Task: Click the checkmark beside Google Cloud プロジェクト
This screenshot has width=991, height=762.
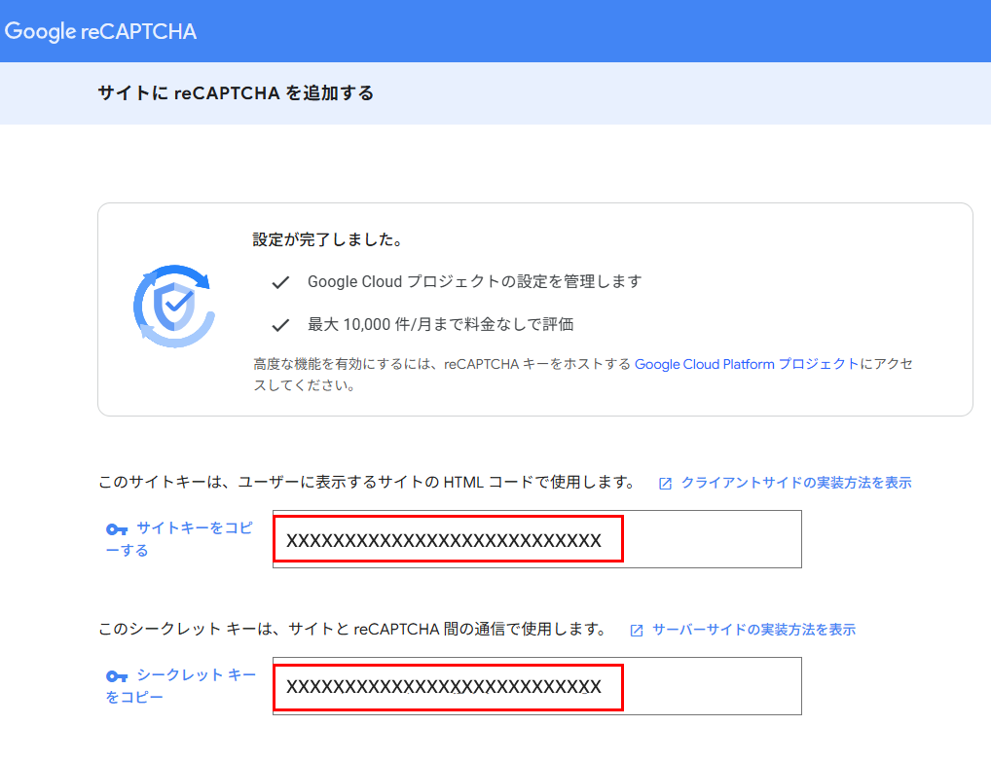Action: pyautogui.click(x=280, y=282)
